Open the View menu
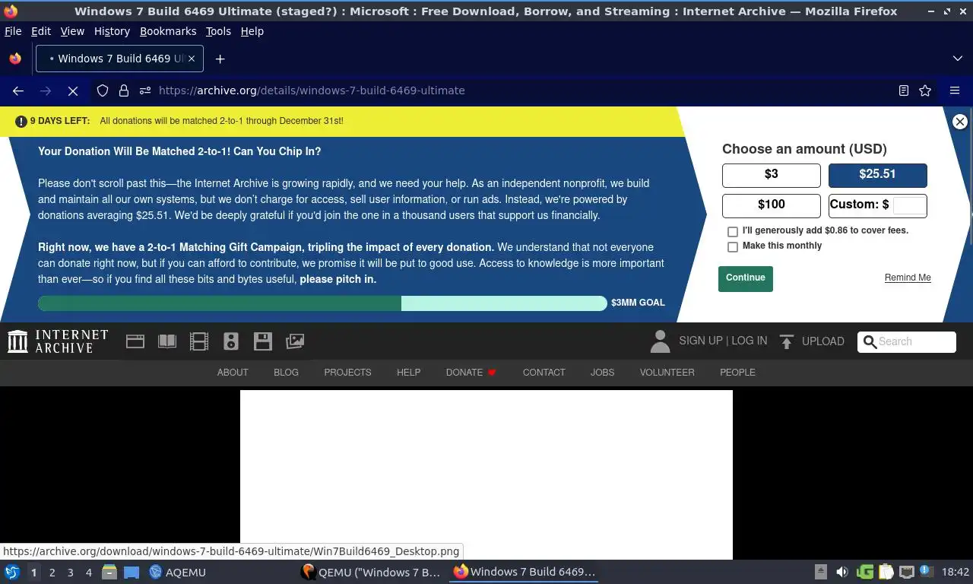The width and height of the screenshot is (973, 584). pos(72,31)
